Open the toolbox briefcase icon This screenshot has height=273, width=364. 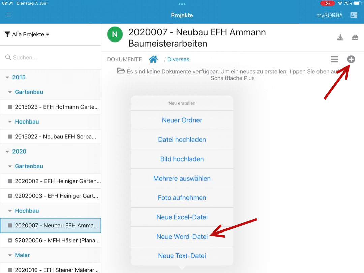point(355,37)
